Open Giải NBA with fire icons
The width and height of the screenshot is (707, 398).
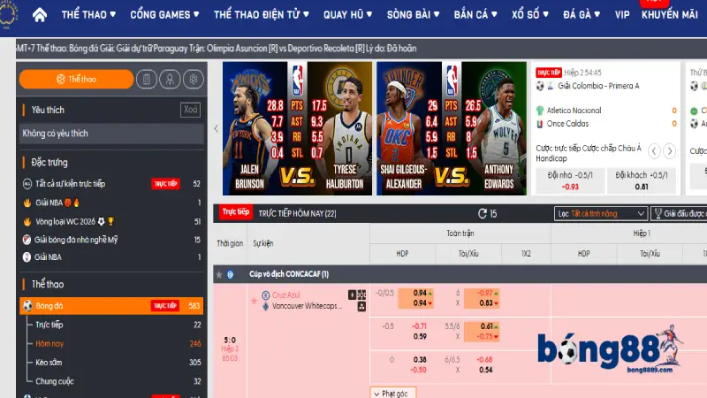coord(111,203)
